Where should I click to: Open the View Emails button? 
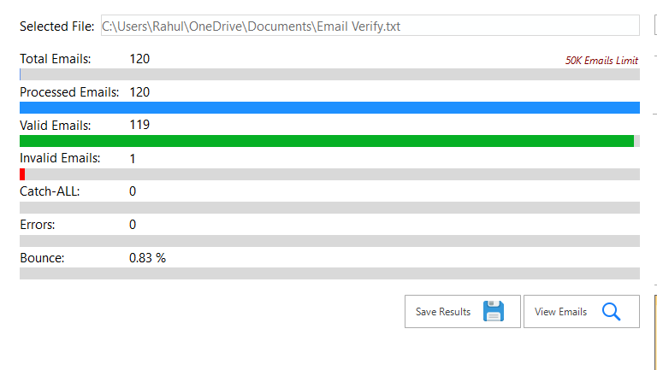coord(582,311)
